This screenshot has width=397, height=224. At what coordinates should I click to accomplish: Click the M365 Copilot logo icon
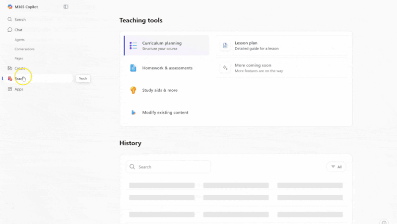(10, 7)
